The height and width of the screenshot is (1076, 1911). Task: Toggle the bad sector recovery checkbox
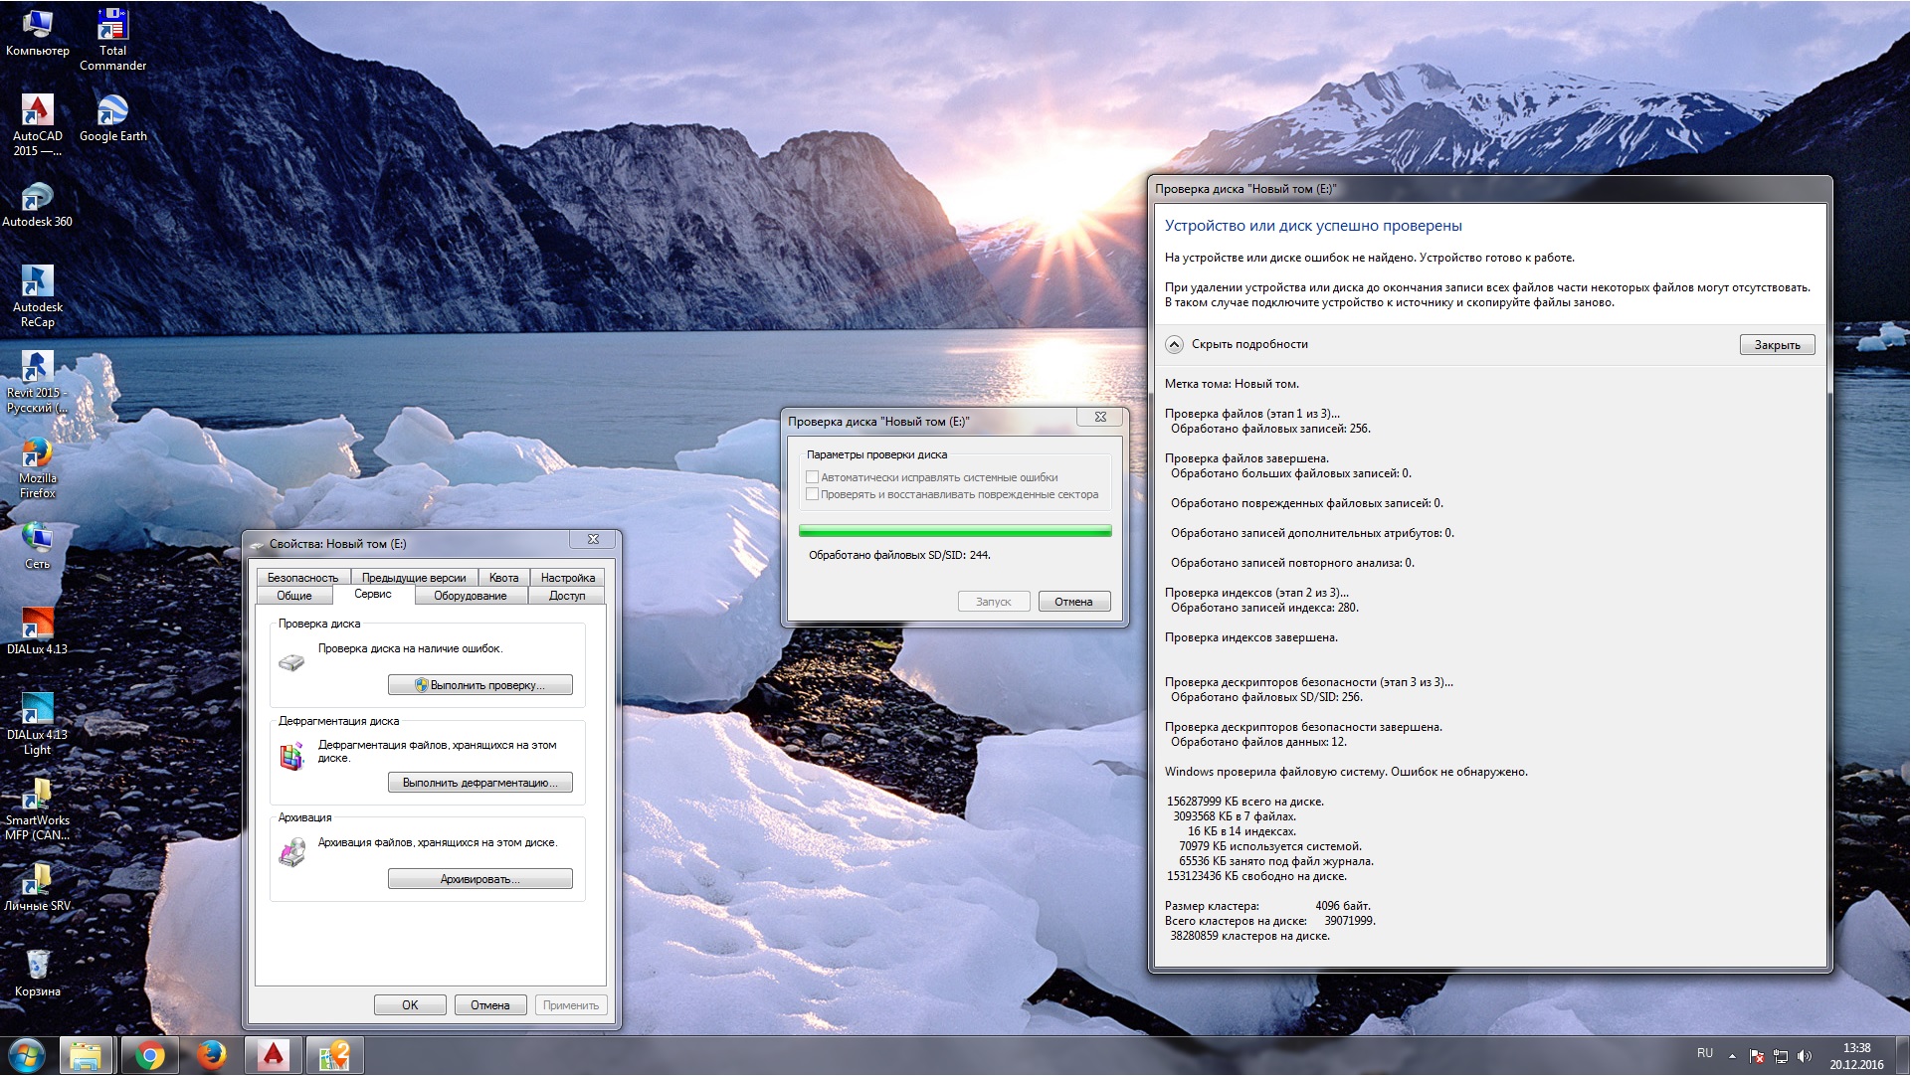(x=813, y=494)
